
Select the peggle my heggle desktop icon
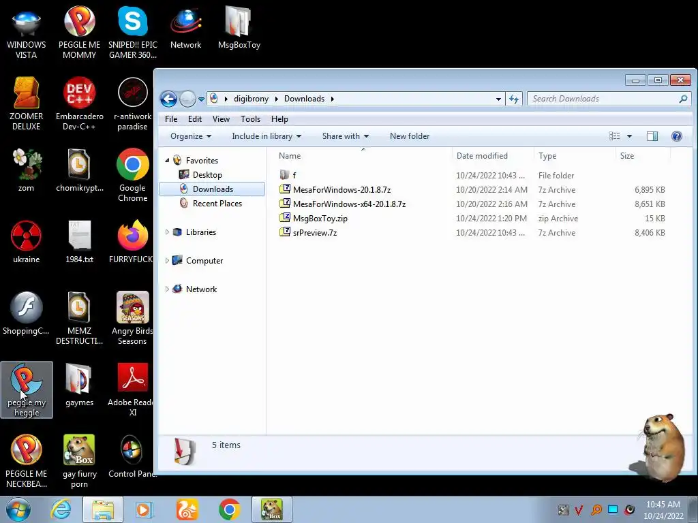click(27, 390)
